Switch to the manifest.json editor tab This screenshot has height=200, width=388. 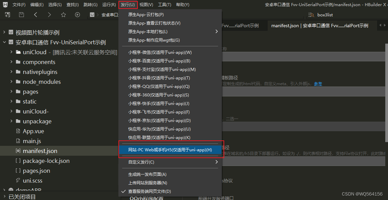(320, 25)
